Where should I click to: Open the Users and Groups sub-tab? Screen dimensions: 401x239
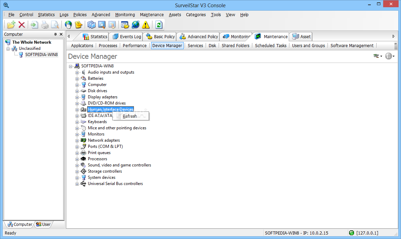click(308, 46)
